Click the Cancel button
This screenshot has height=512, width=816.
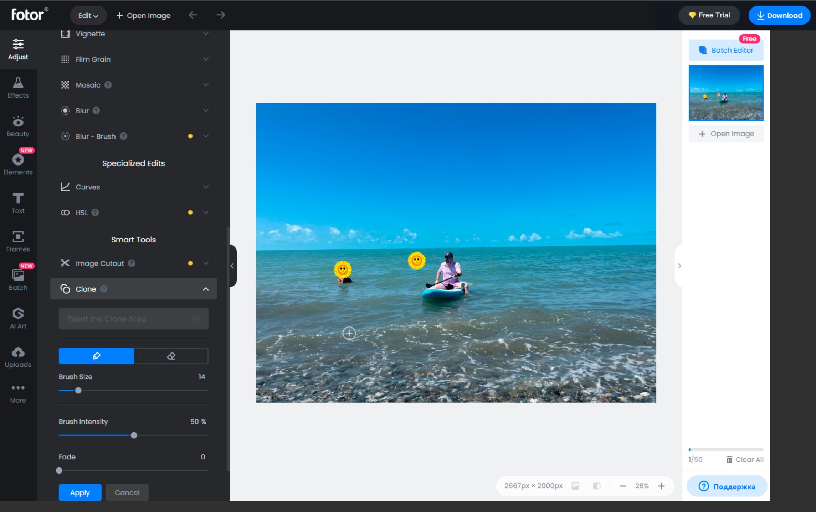[127, 492]
